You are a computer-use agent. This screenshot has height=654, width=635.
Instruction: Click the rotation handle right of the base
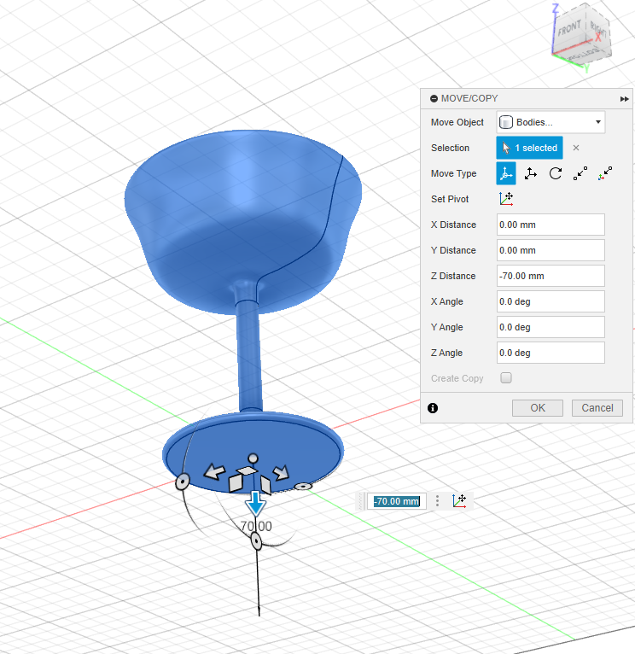(303, 486)
